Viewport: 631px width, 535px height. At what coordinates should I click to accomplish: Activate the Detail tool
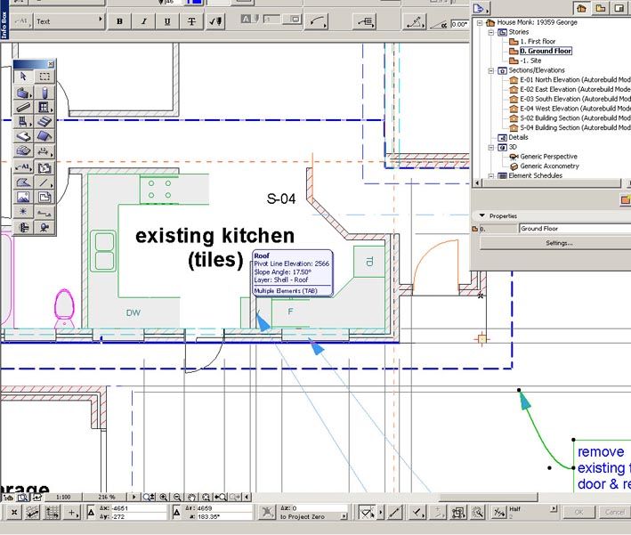[x=23, y=228]
